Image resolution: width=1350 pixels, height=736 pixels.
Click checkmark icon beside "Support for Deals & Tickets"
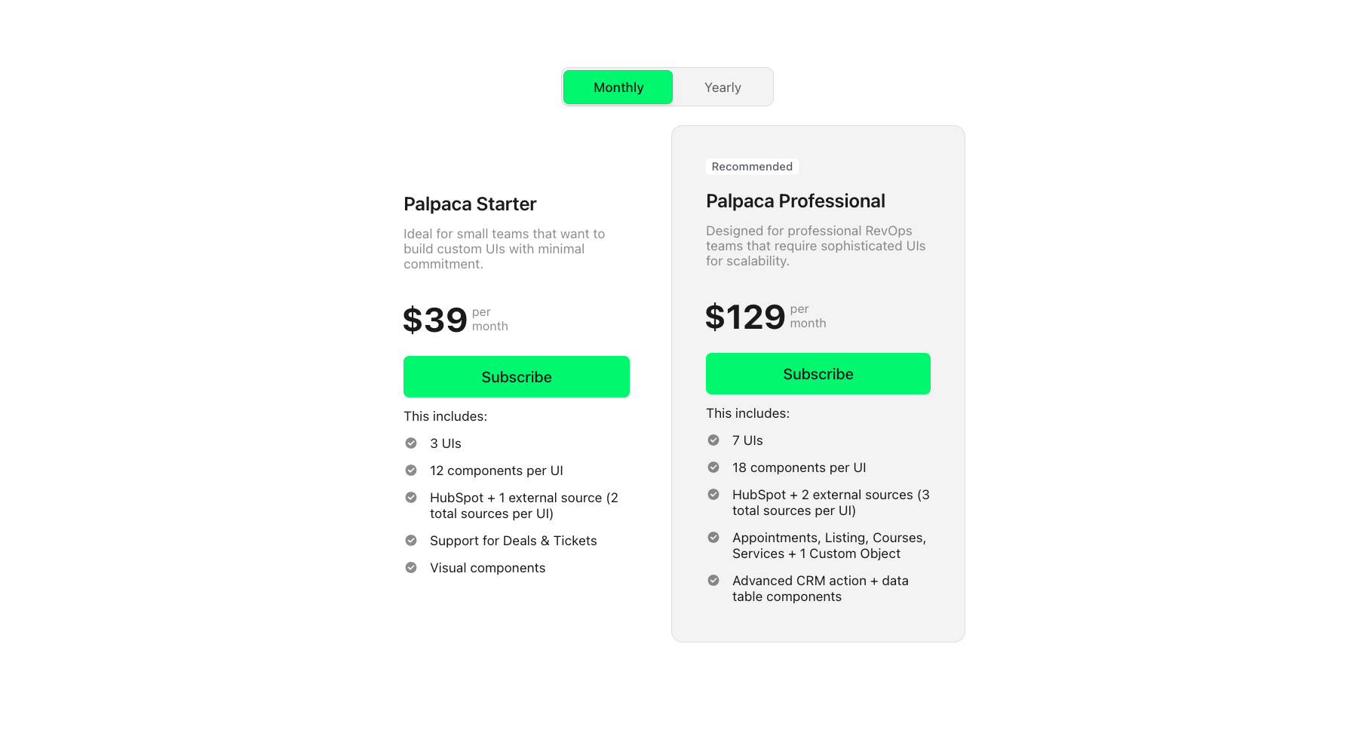click(411, 541)
